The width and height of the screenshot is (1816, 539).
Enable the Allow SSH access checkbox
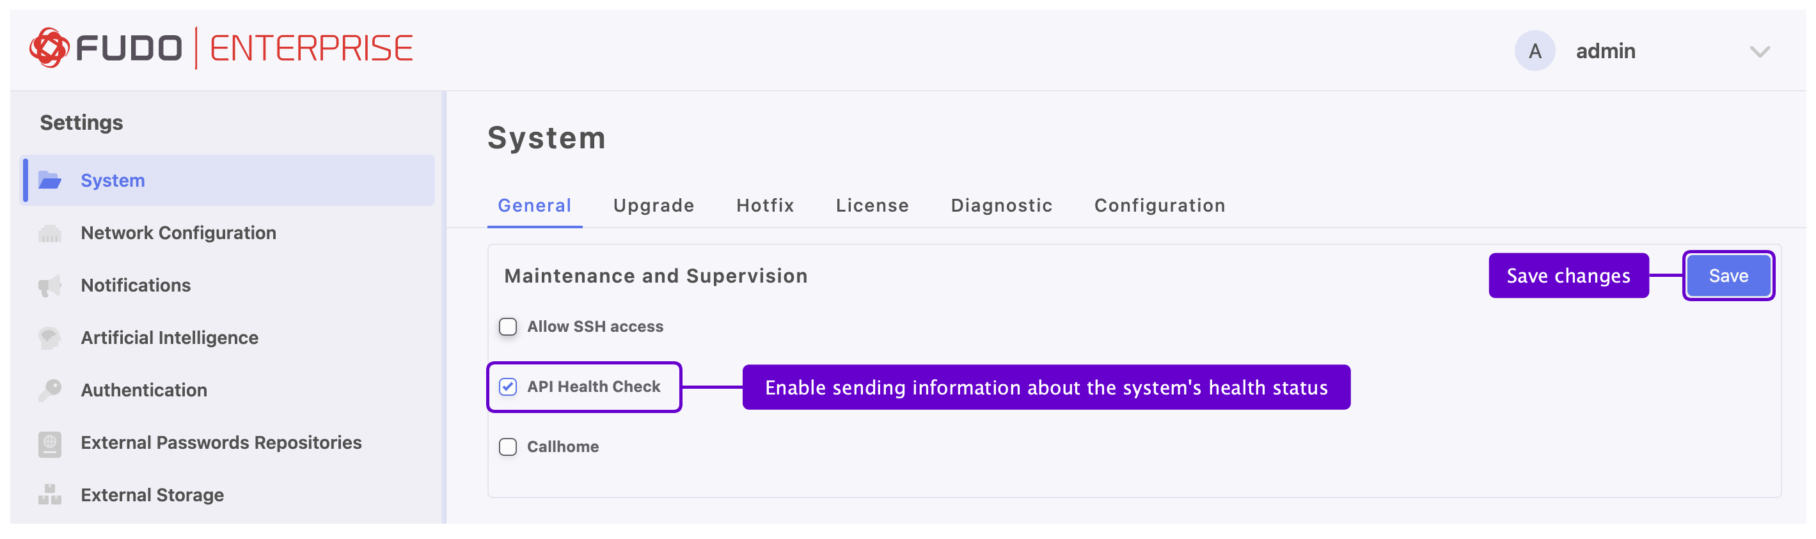pyautogui.click(x=508, y=327)
